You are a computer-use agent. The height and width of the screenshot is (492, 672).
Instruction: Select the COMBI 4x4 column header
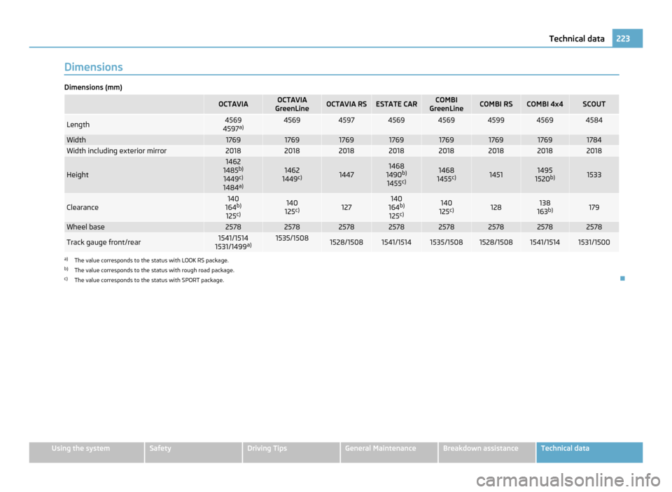545,104
